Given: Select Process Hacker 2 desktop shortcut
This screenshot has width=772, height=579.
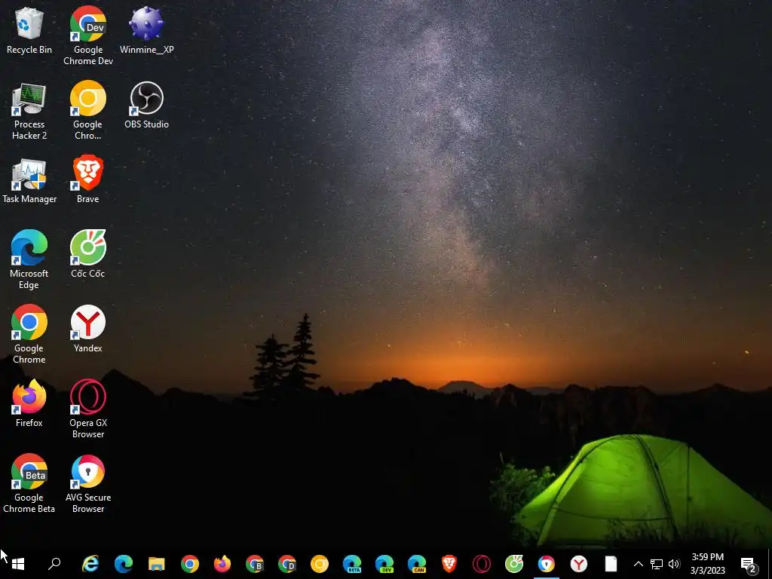Looking at the screenshot, I should click(29, 112).
